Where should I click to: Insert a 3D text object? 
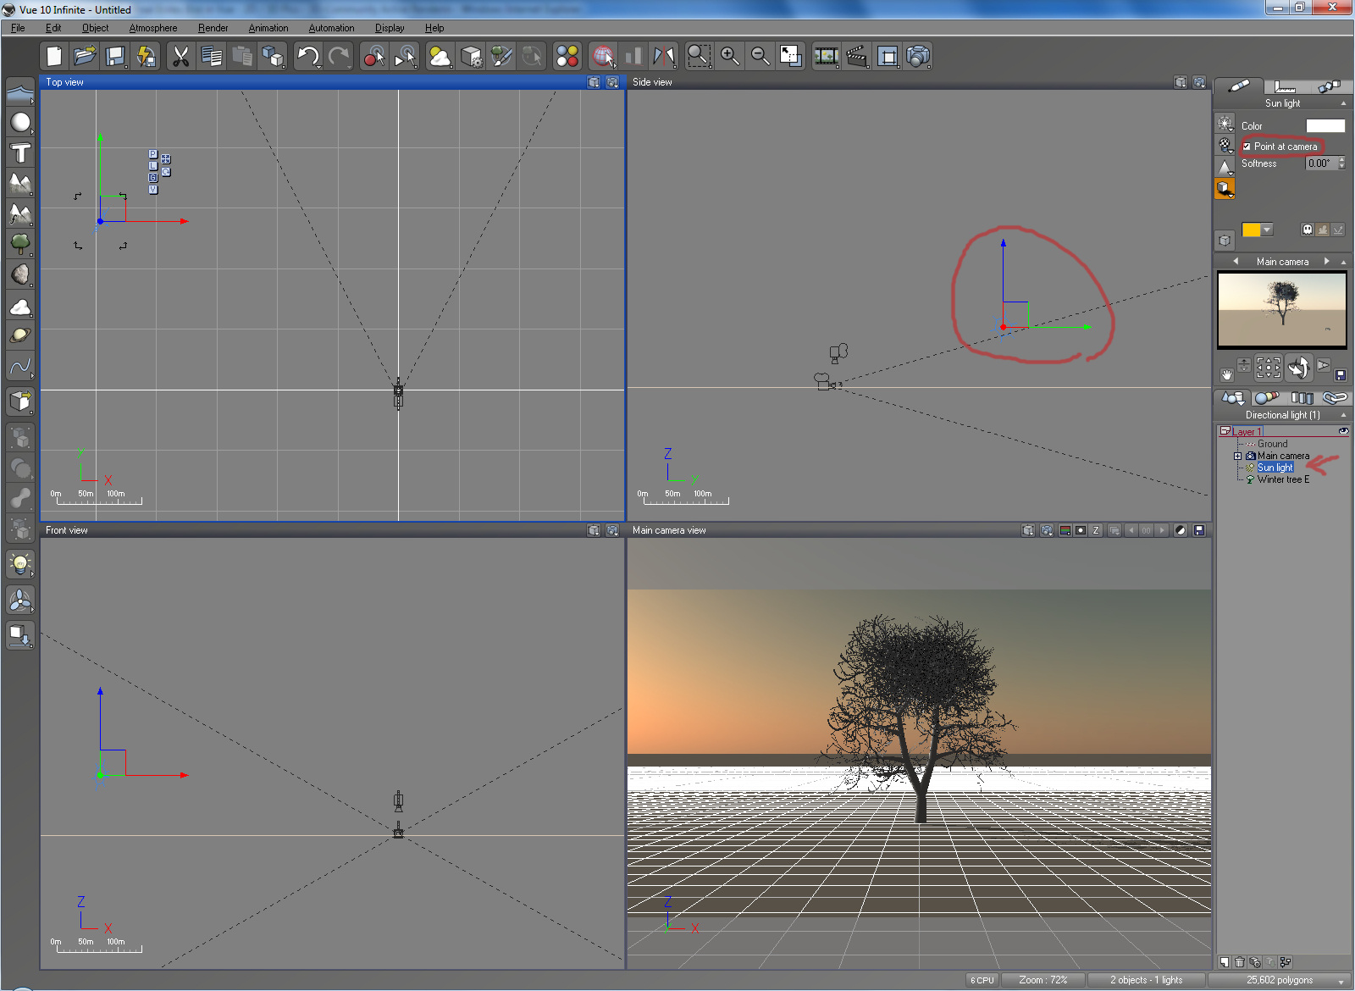pos(19,153)
